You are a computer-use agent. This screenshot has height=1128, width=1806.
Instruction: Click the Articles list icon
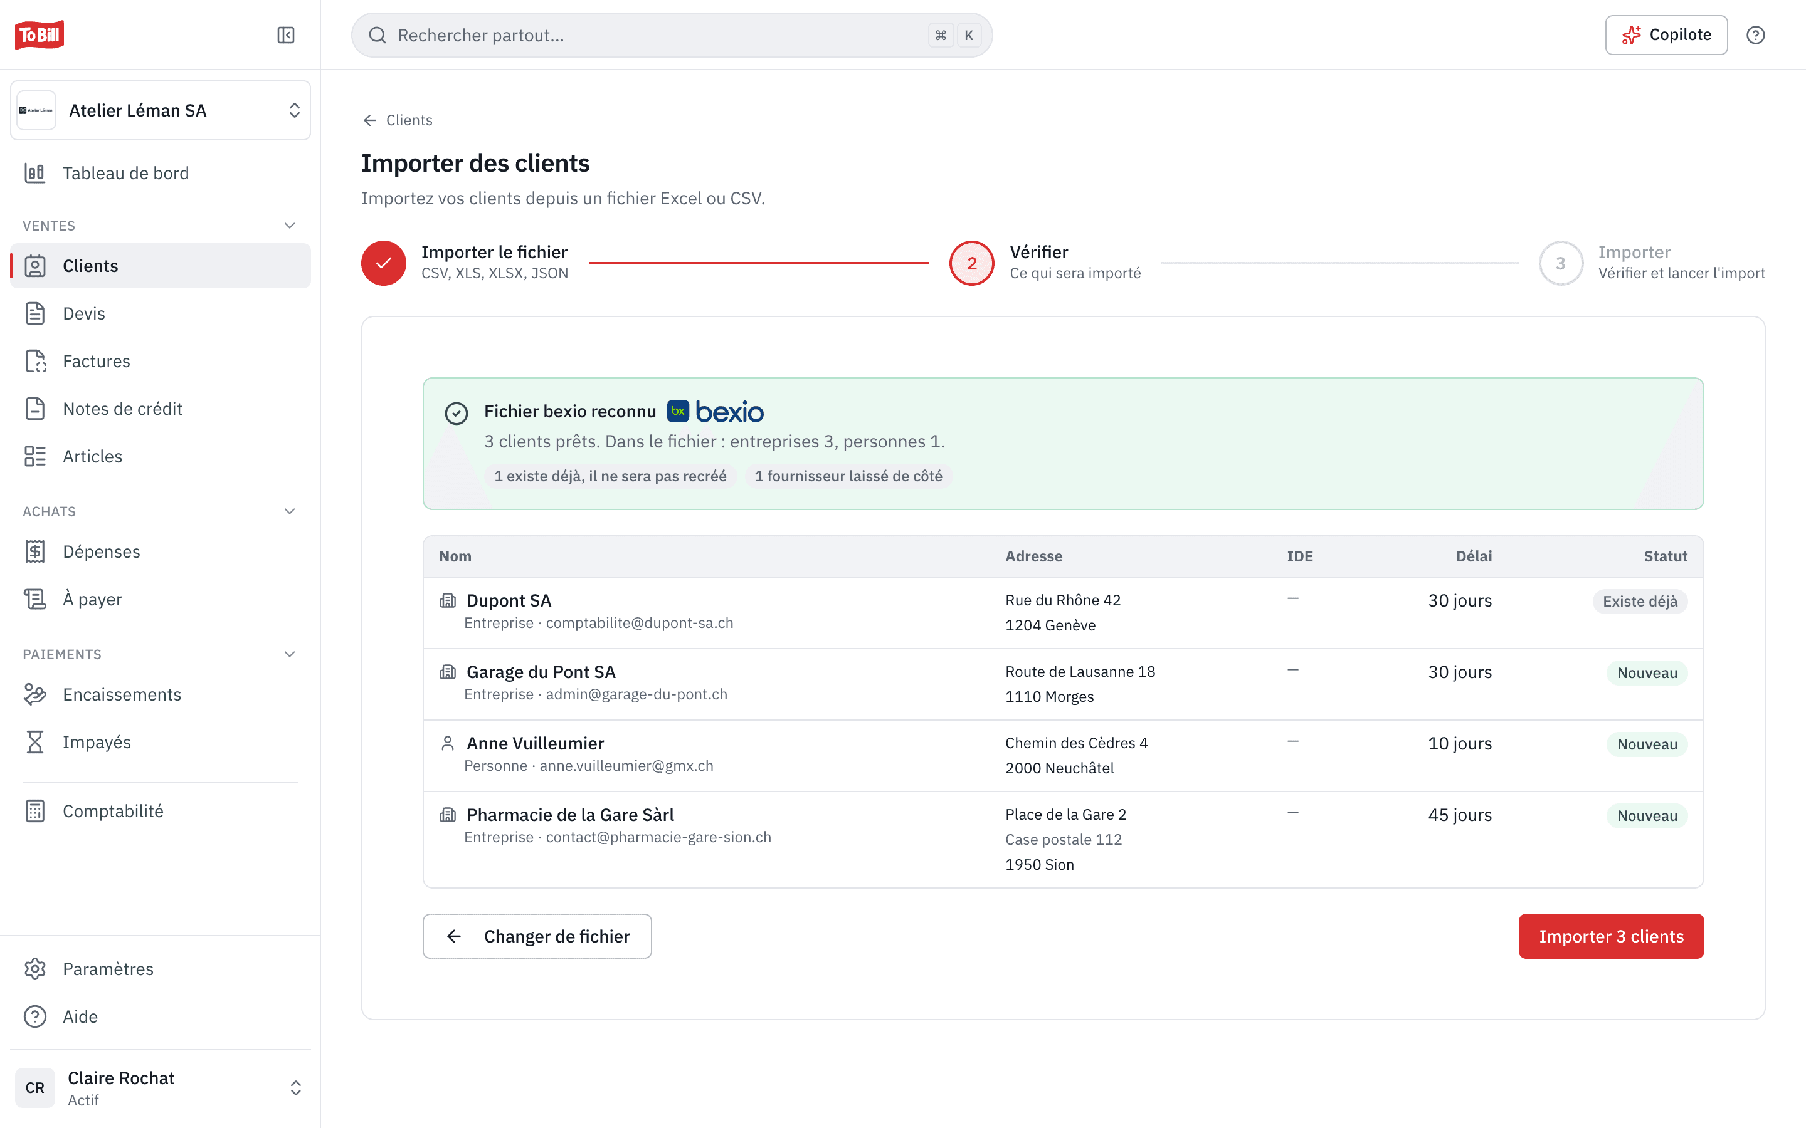pyautogui.click(x=35, y=457)
